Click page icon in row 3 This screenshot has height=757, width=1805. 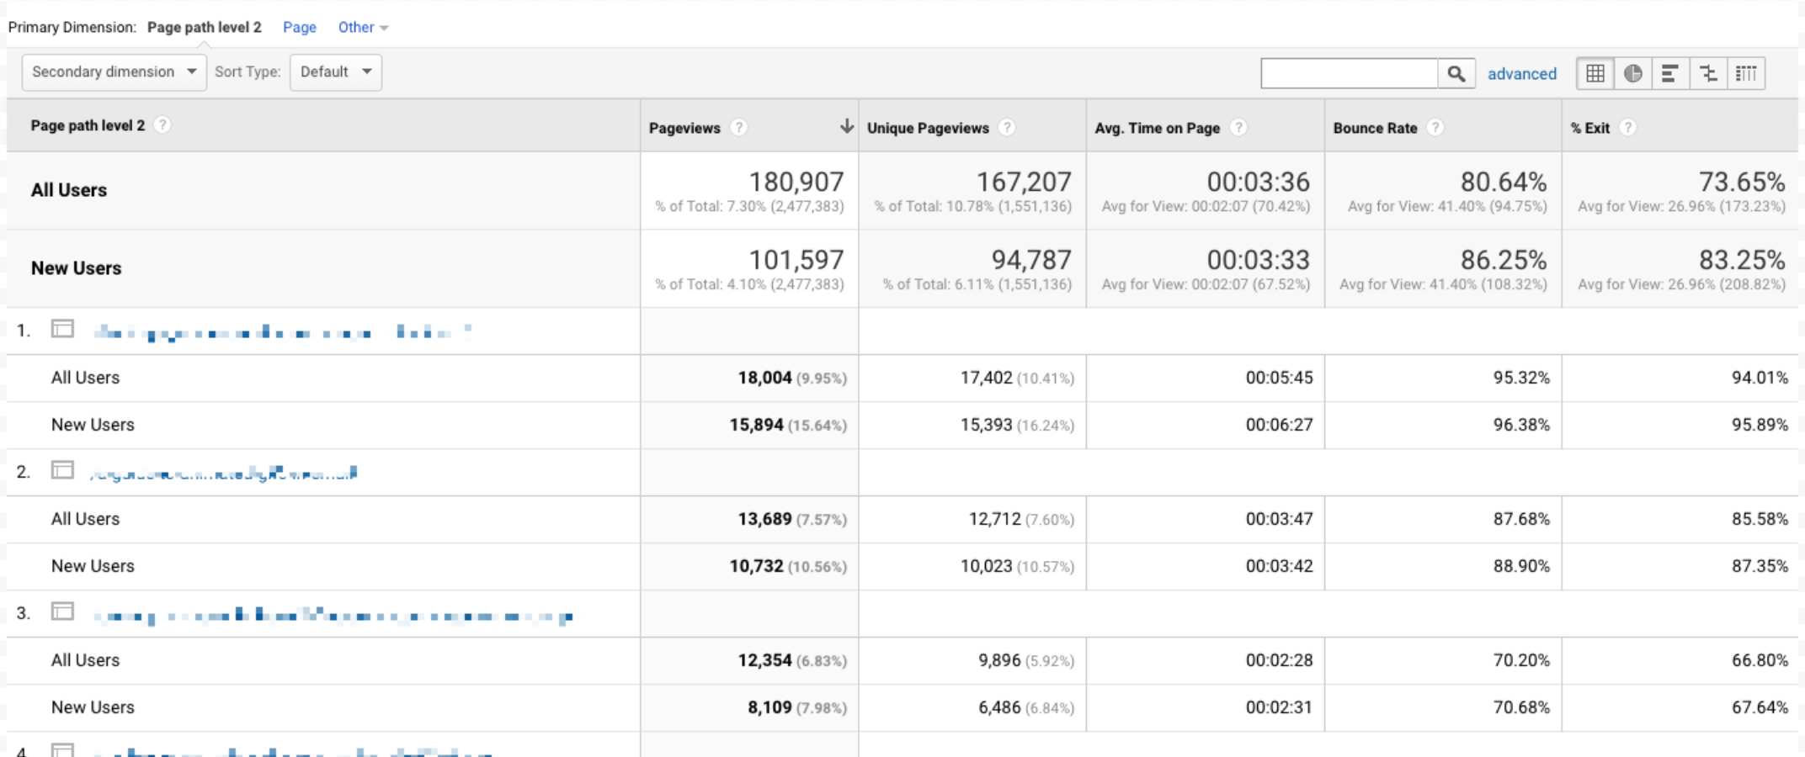coord(62,611)
